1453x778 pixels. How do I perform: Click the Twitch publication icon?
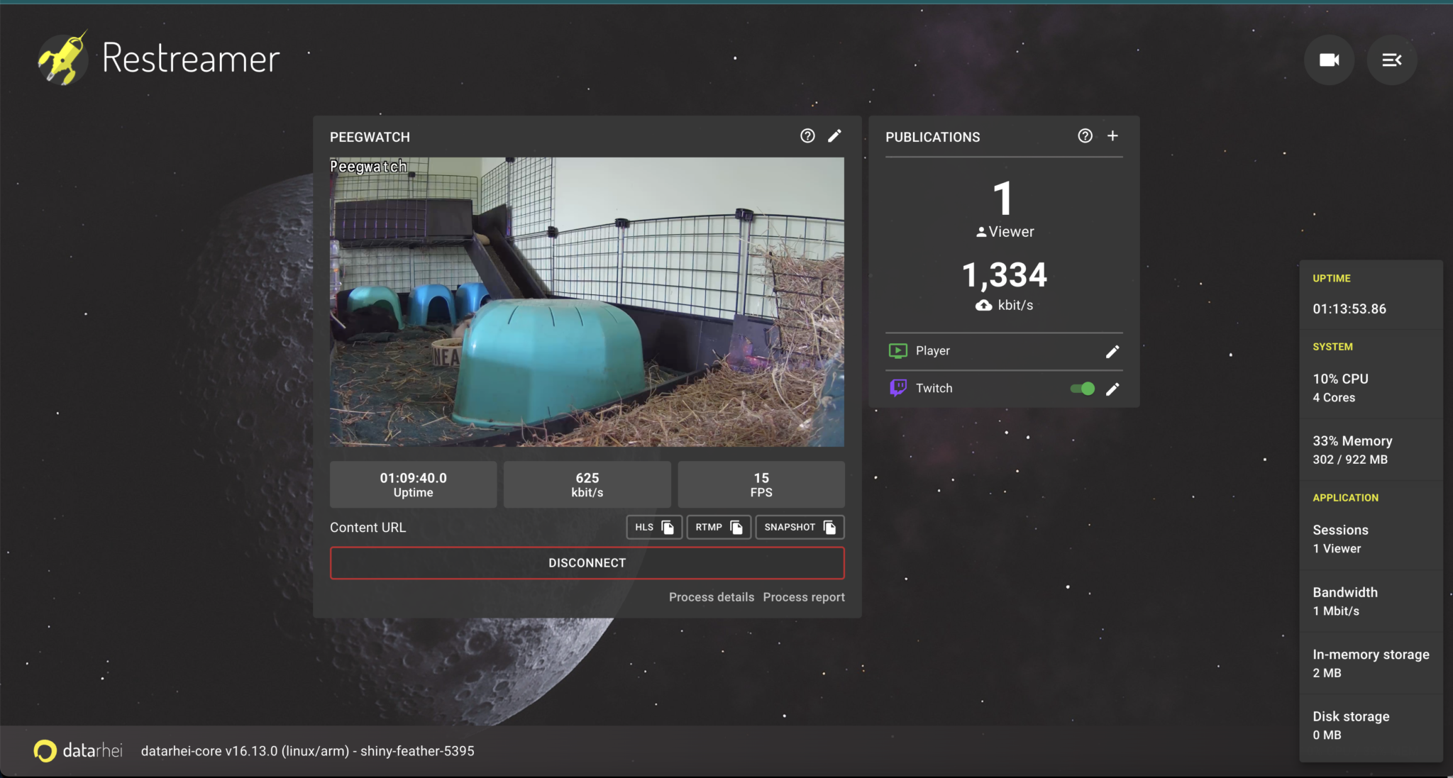(x=897, y=387)
